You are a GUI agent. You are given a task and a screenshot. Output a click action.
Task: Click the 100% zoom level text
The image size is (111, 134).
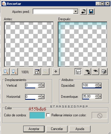tap(25, 72)
